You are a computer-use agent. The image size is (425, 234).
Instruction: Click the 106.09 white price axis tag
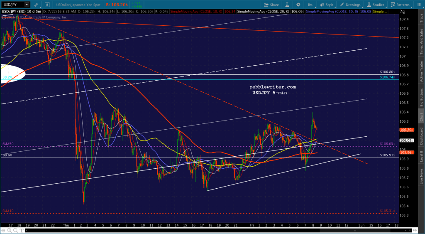pyautogui.click(x=406, y=140)
